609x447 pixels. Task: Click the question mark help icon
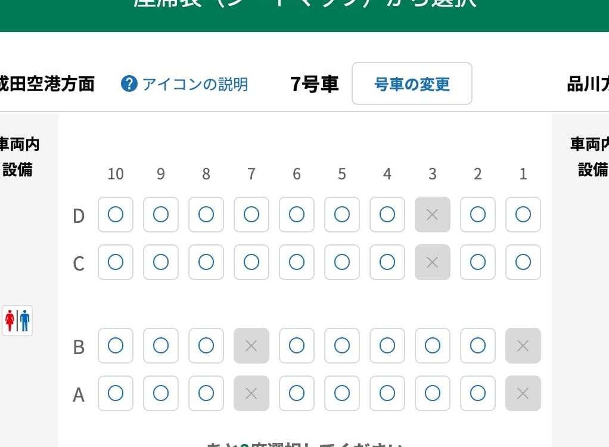click(129, 84)
